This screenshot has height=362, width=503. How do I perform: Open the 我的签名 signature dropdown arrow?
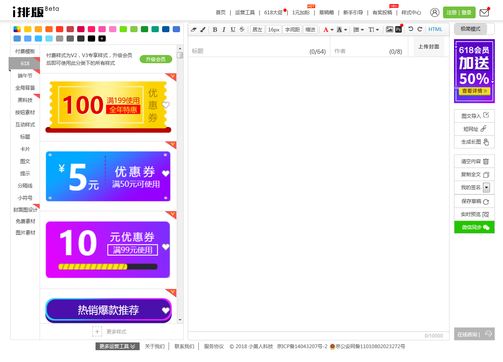tap(486, 188)
